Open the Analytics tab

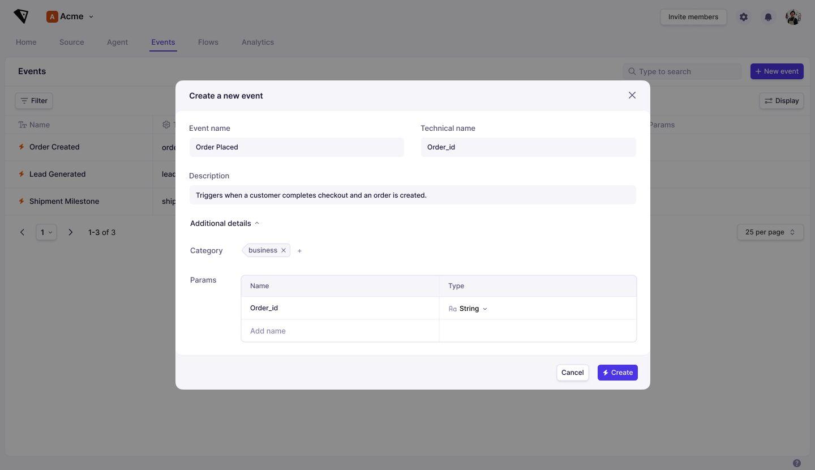click(258, 42)
